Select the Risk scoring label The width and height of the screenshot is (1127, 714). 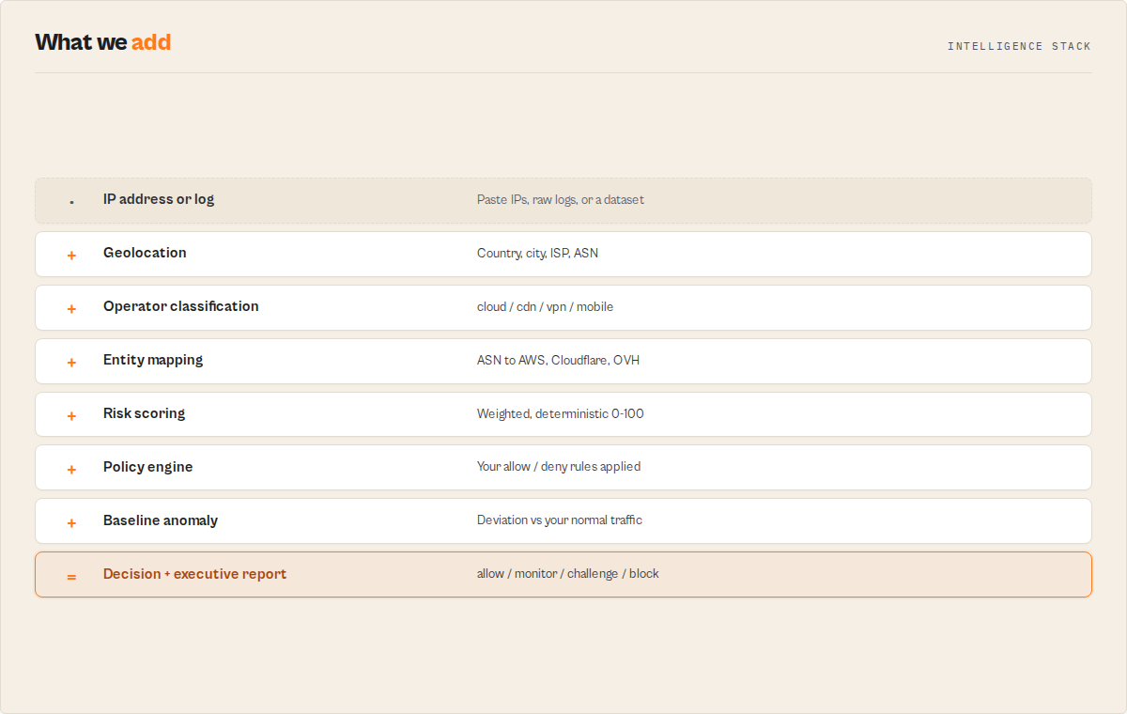144,413
